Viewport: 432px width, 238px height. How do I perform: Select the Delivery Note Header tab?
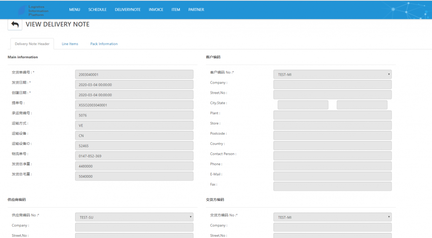pos(32,44)
